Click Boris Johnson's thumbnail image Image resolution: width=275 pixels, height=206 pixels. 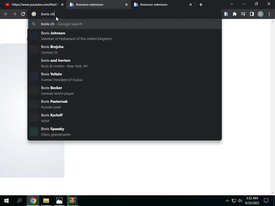pyautogui.click(x=34, y=36)
